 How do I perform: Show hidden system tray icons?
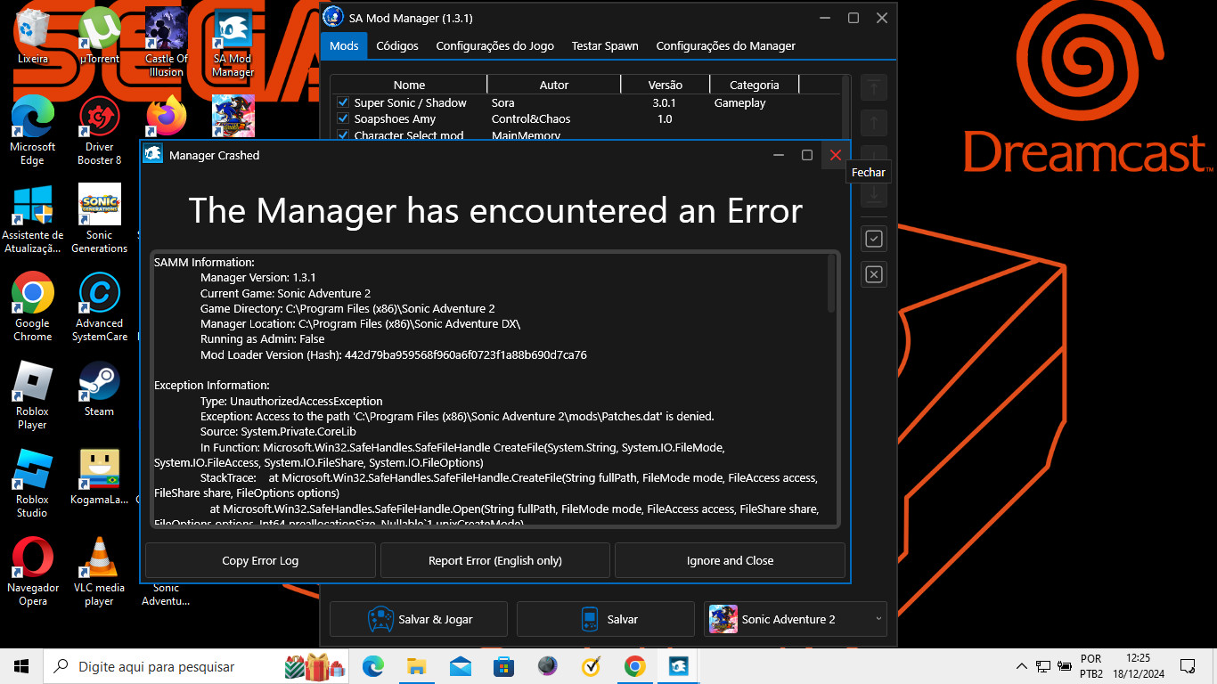tap(1021, 666)
